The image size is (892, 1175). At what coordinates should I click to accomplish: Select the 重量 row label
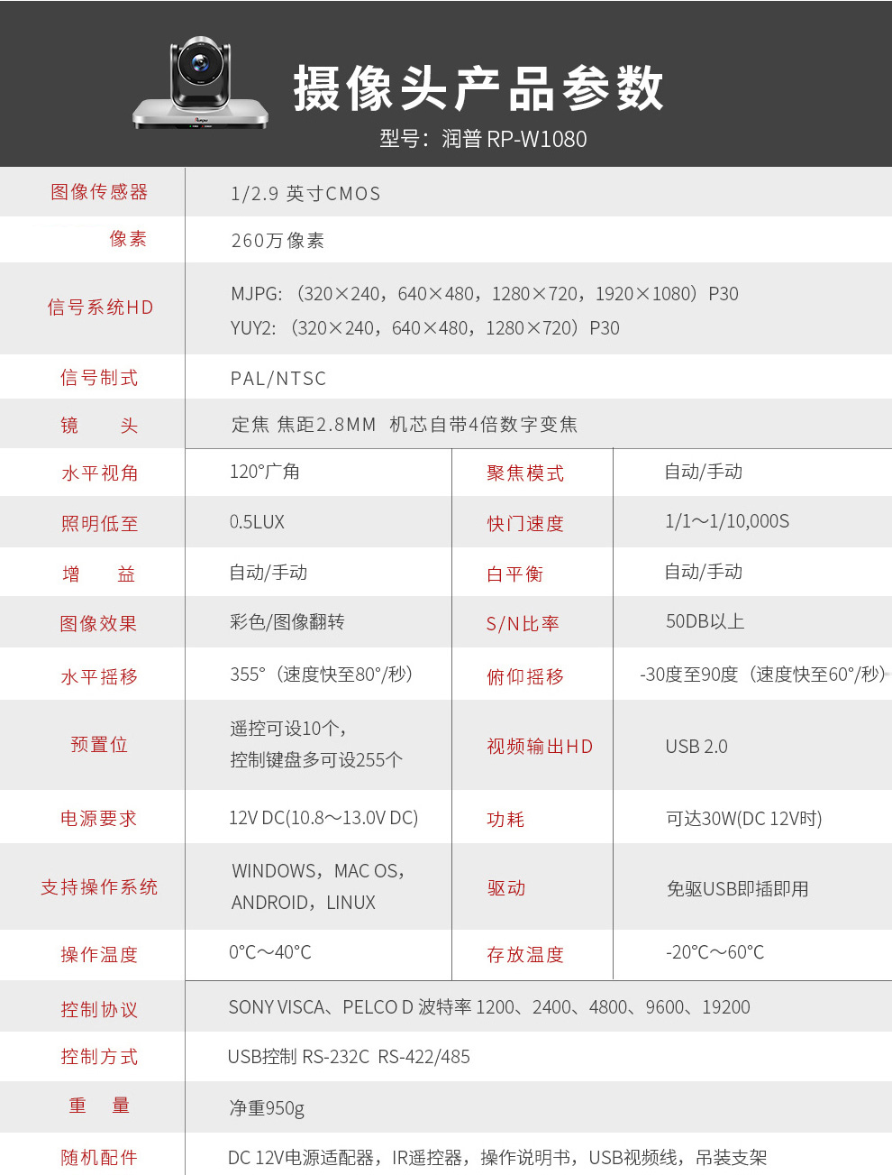99,1106
